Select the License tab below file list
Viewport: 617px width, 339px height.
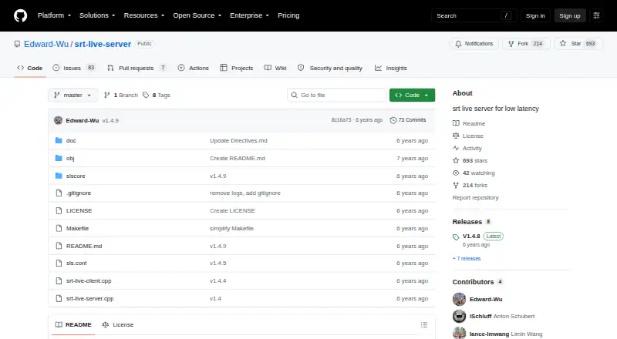click(118, 325)
